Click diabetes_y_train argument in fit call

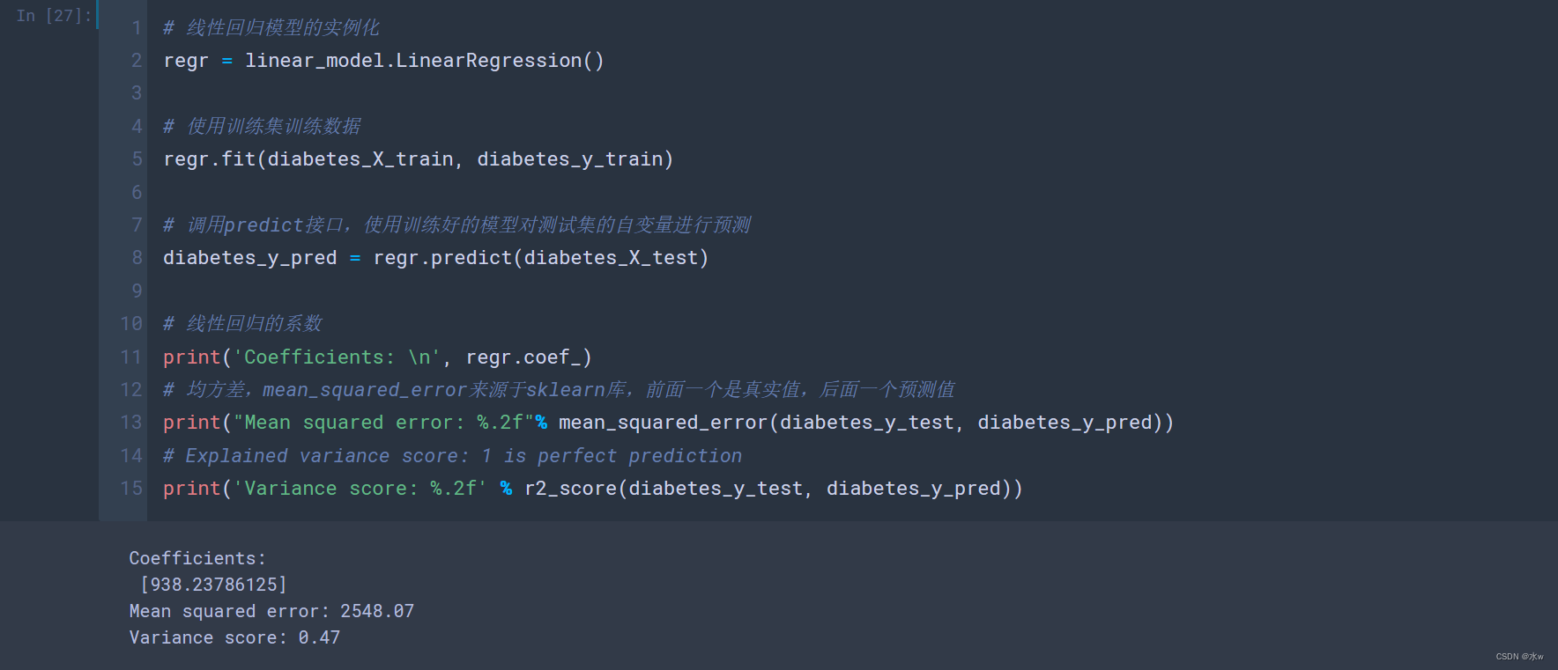[569, 159]
